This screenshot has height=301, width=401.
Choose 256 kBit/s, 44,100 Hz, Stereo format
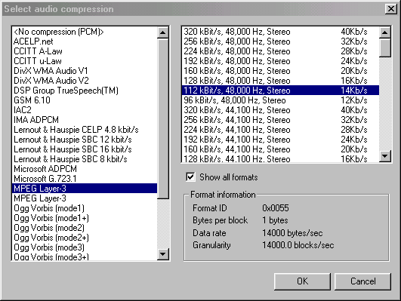pos(280,120)
